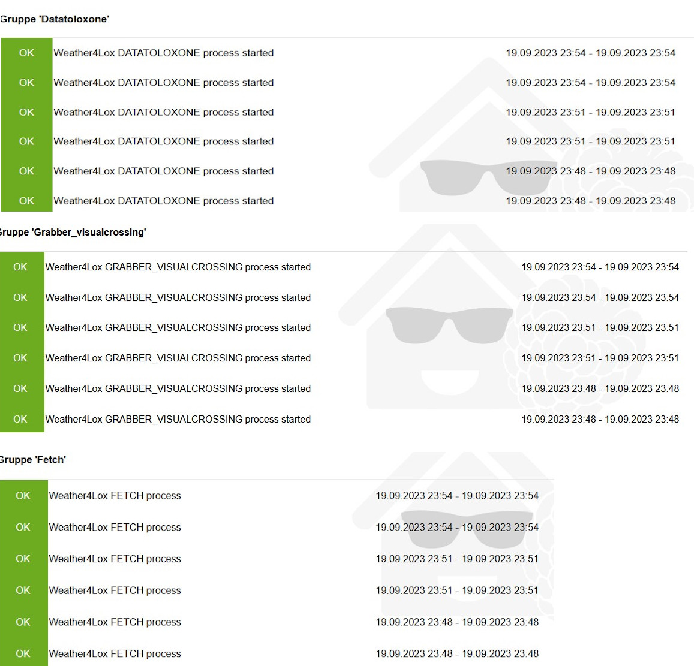
Task: Click timestamp of upper 23:51 GRABBER_VISUALCROSSING entry
Action: point(600,327)
